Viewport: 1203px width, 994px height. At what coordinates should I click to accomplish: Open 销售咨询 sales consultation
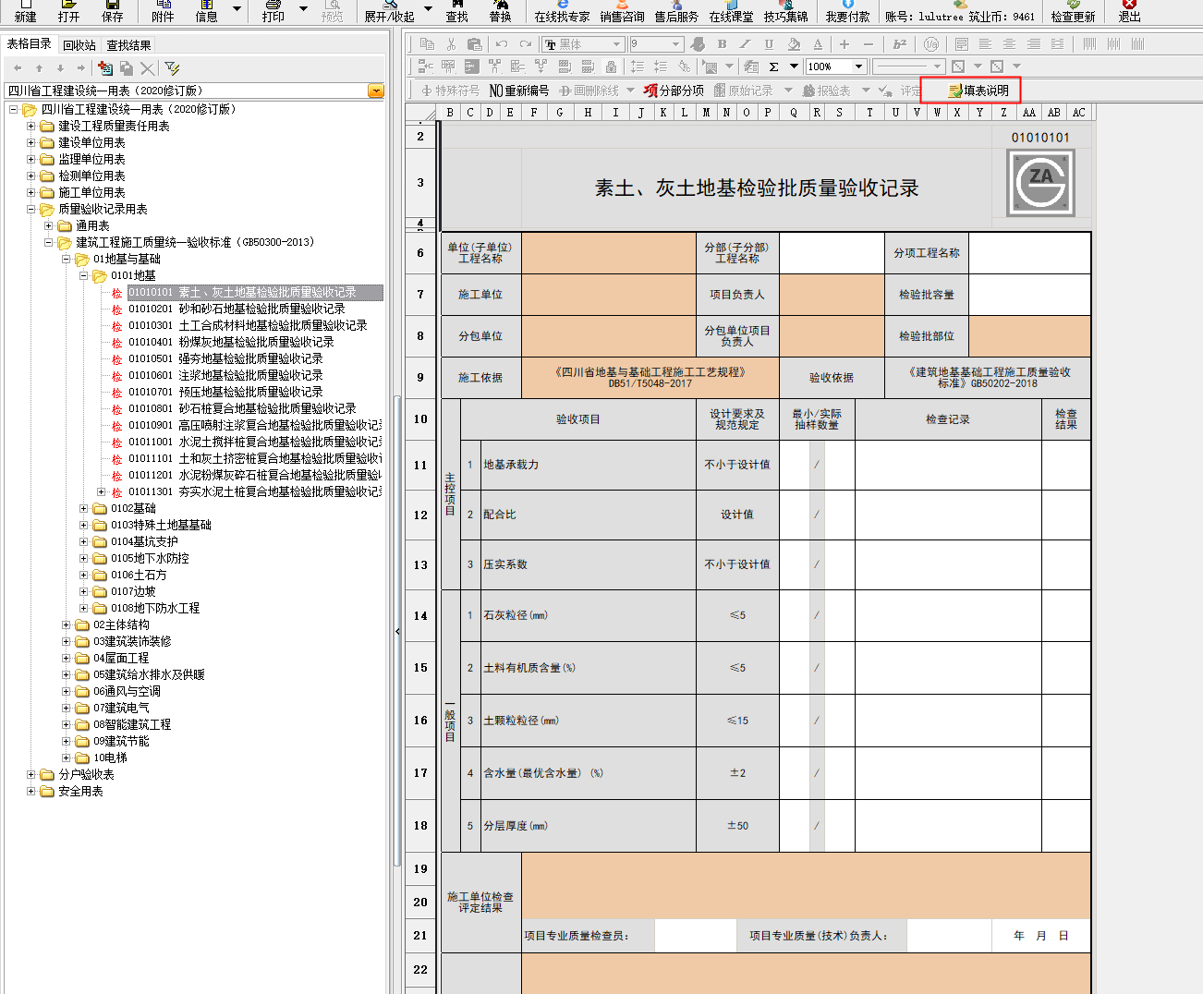tap(622, 10)
